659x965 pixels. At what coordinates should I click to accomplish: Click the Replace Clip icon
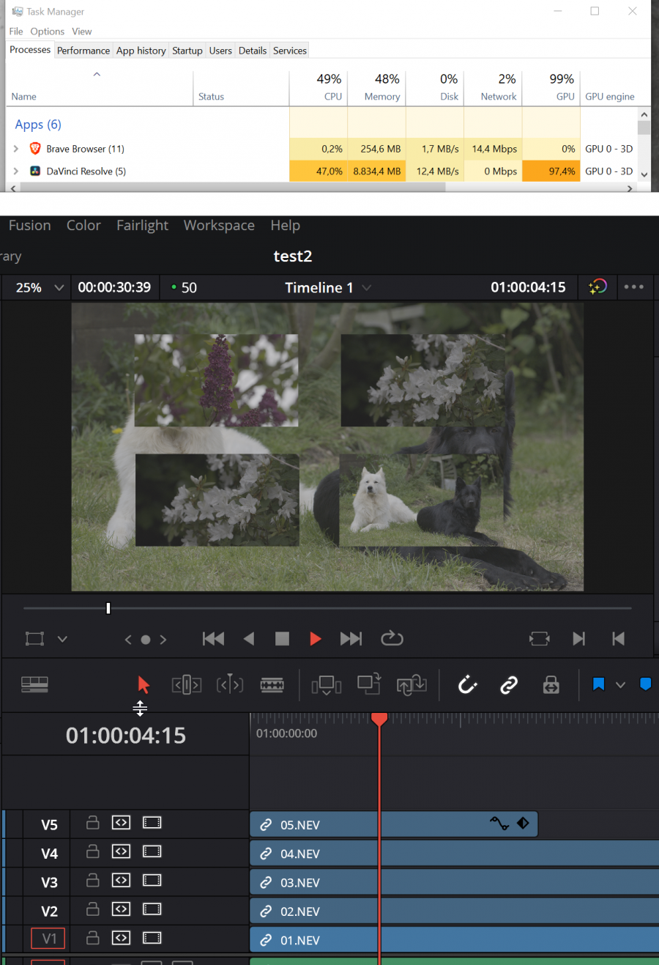tap(412, 684)
